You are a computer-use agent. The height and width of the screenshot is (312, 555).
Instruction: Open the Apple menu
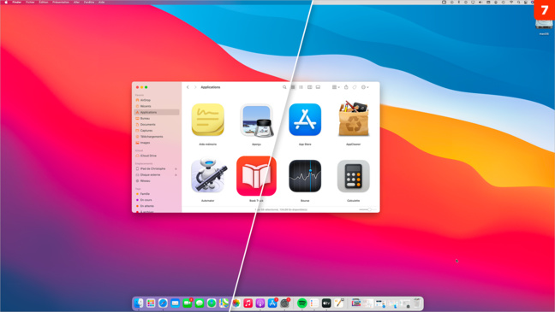[6, 2]
